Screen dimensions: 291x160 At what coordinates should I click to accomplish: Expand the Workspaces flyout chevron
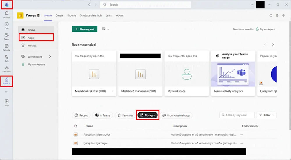(50, 56)
